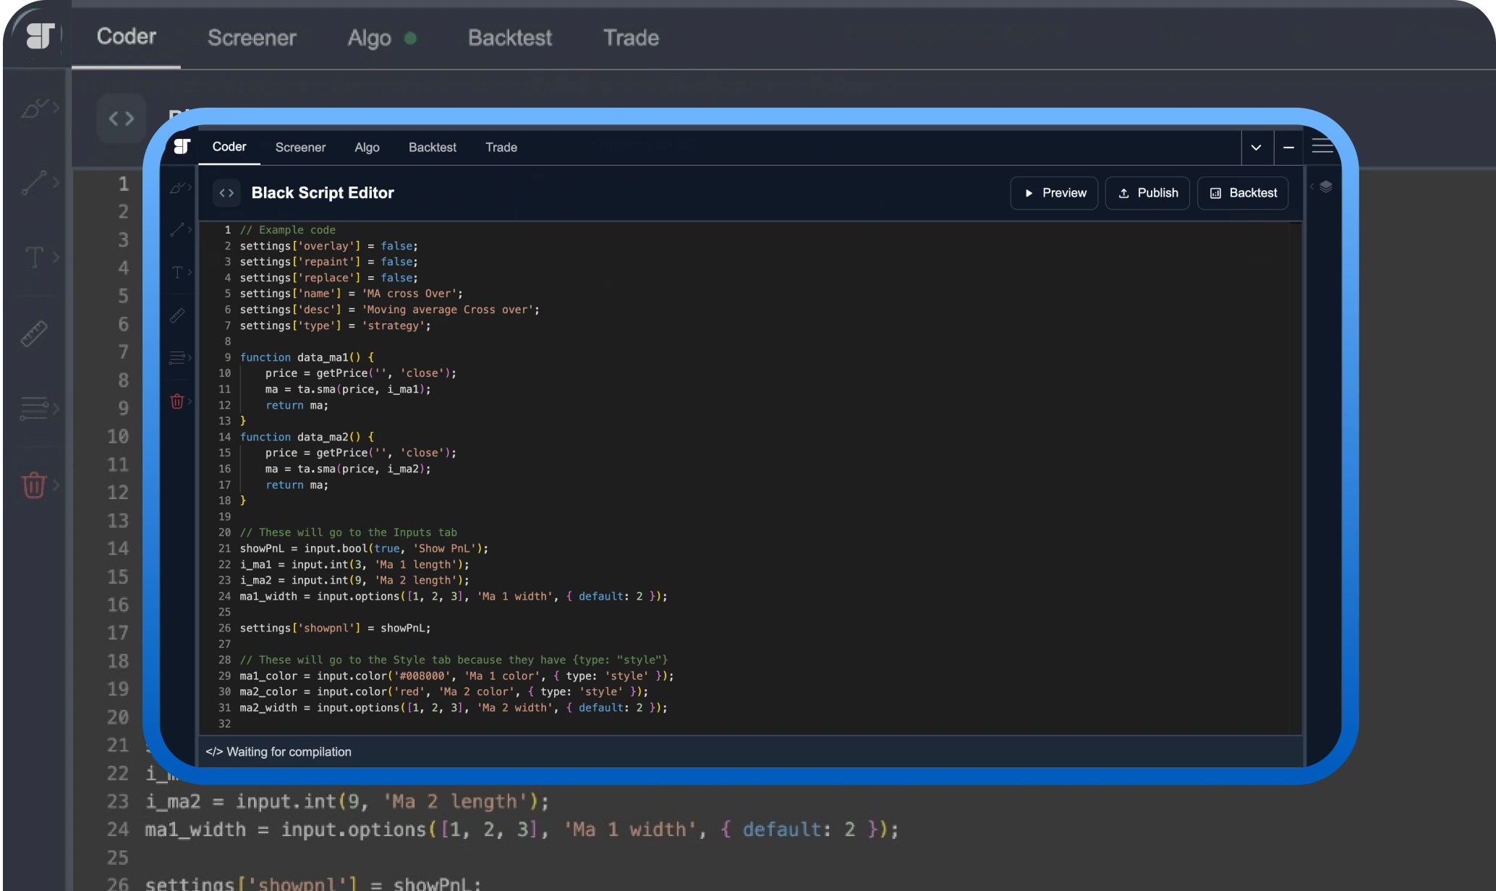Open the Algo tab in the highlighted window
Screen dimensions: 1496x891
367,148
